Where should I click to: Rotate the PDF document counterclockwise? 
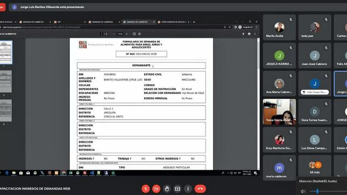(x=140, y=34)
